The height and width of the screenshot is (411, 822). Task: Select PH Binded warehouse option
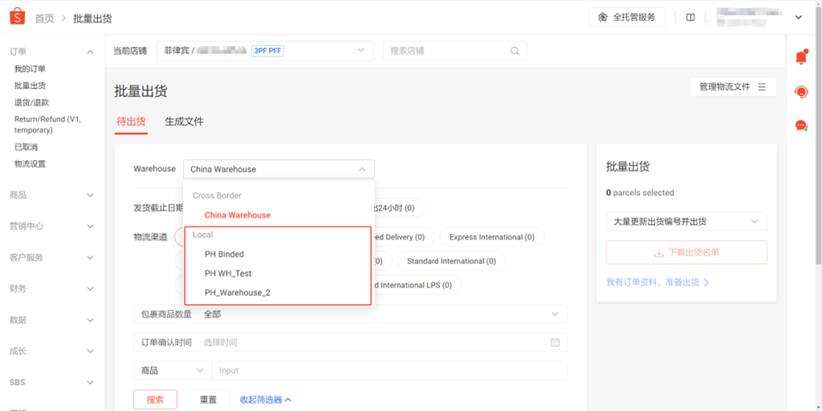click(x=224, y=254)
